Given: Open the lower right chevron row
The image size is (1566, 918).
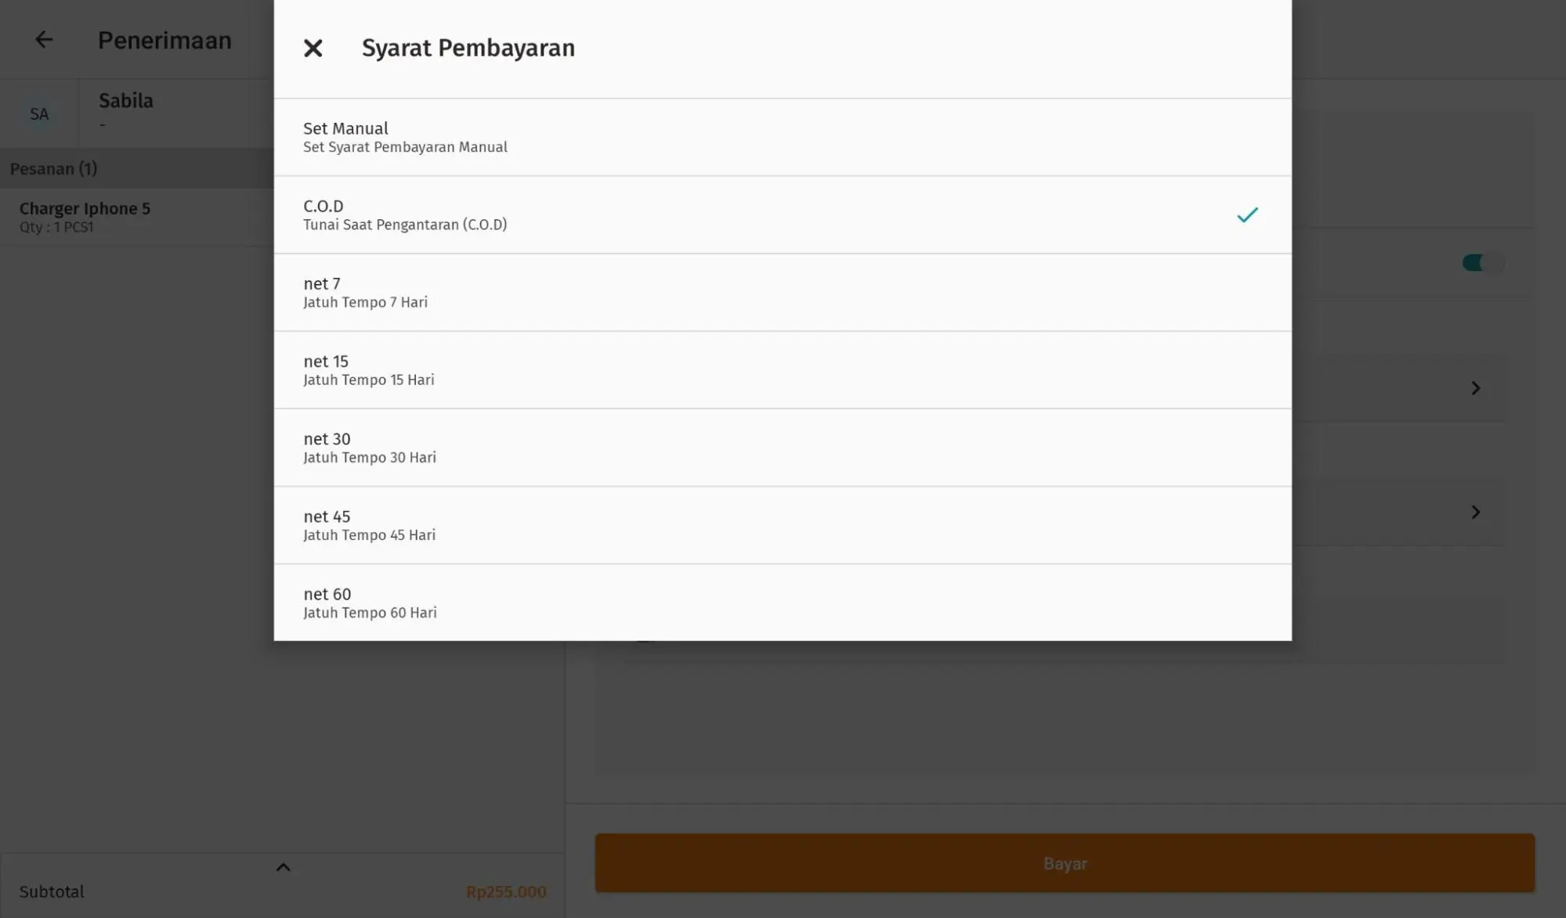Looking at the screenshot, I should point(1475,512).
